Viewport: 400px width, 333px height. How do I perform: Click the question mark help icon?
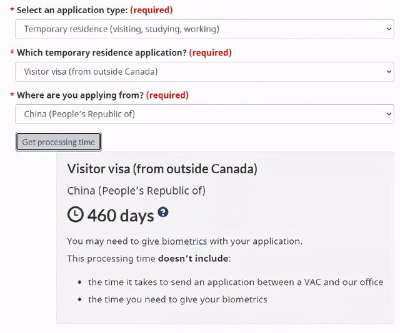coord(163,213)
